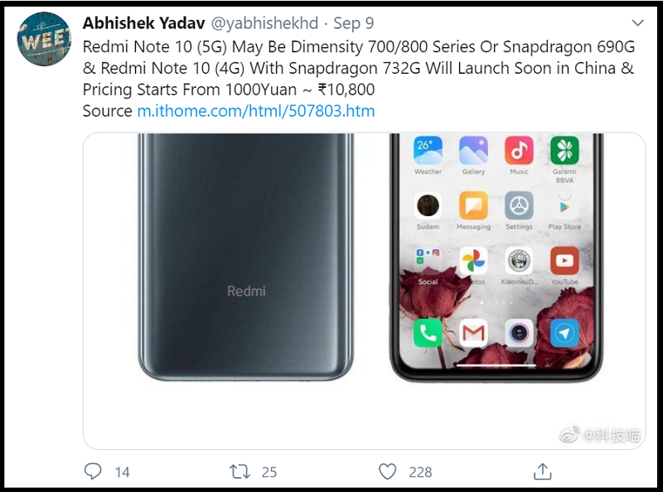Click the Music app icon in photo
The image size is (663, 492).
519,151
